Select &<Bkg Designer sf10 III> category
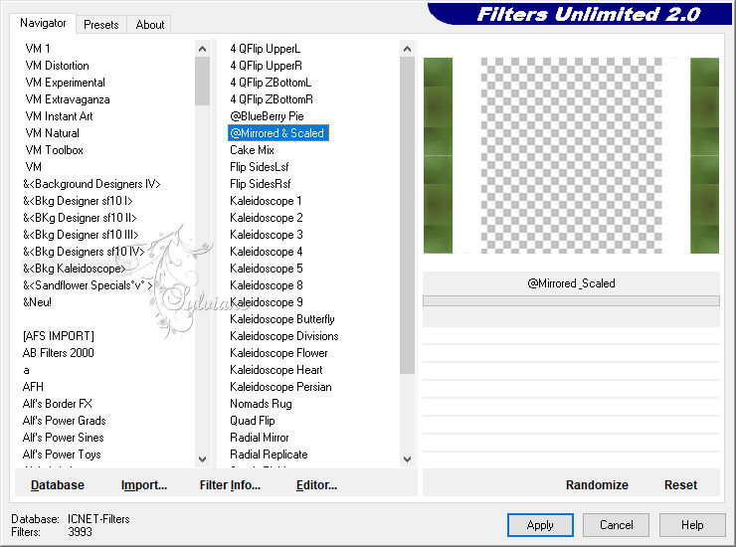Viewport: 736px width, 547px height. pyautogui.click(x=81, y=235)
